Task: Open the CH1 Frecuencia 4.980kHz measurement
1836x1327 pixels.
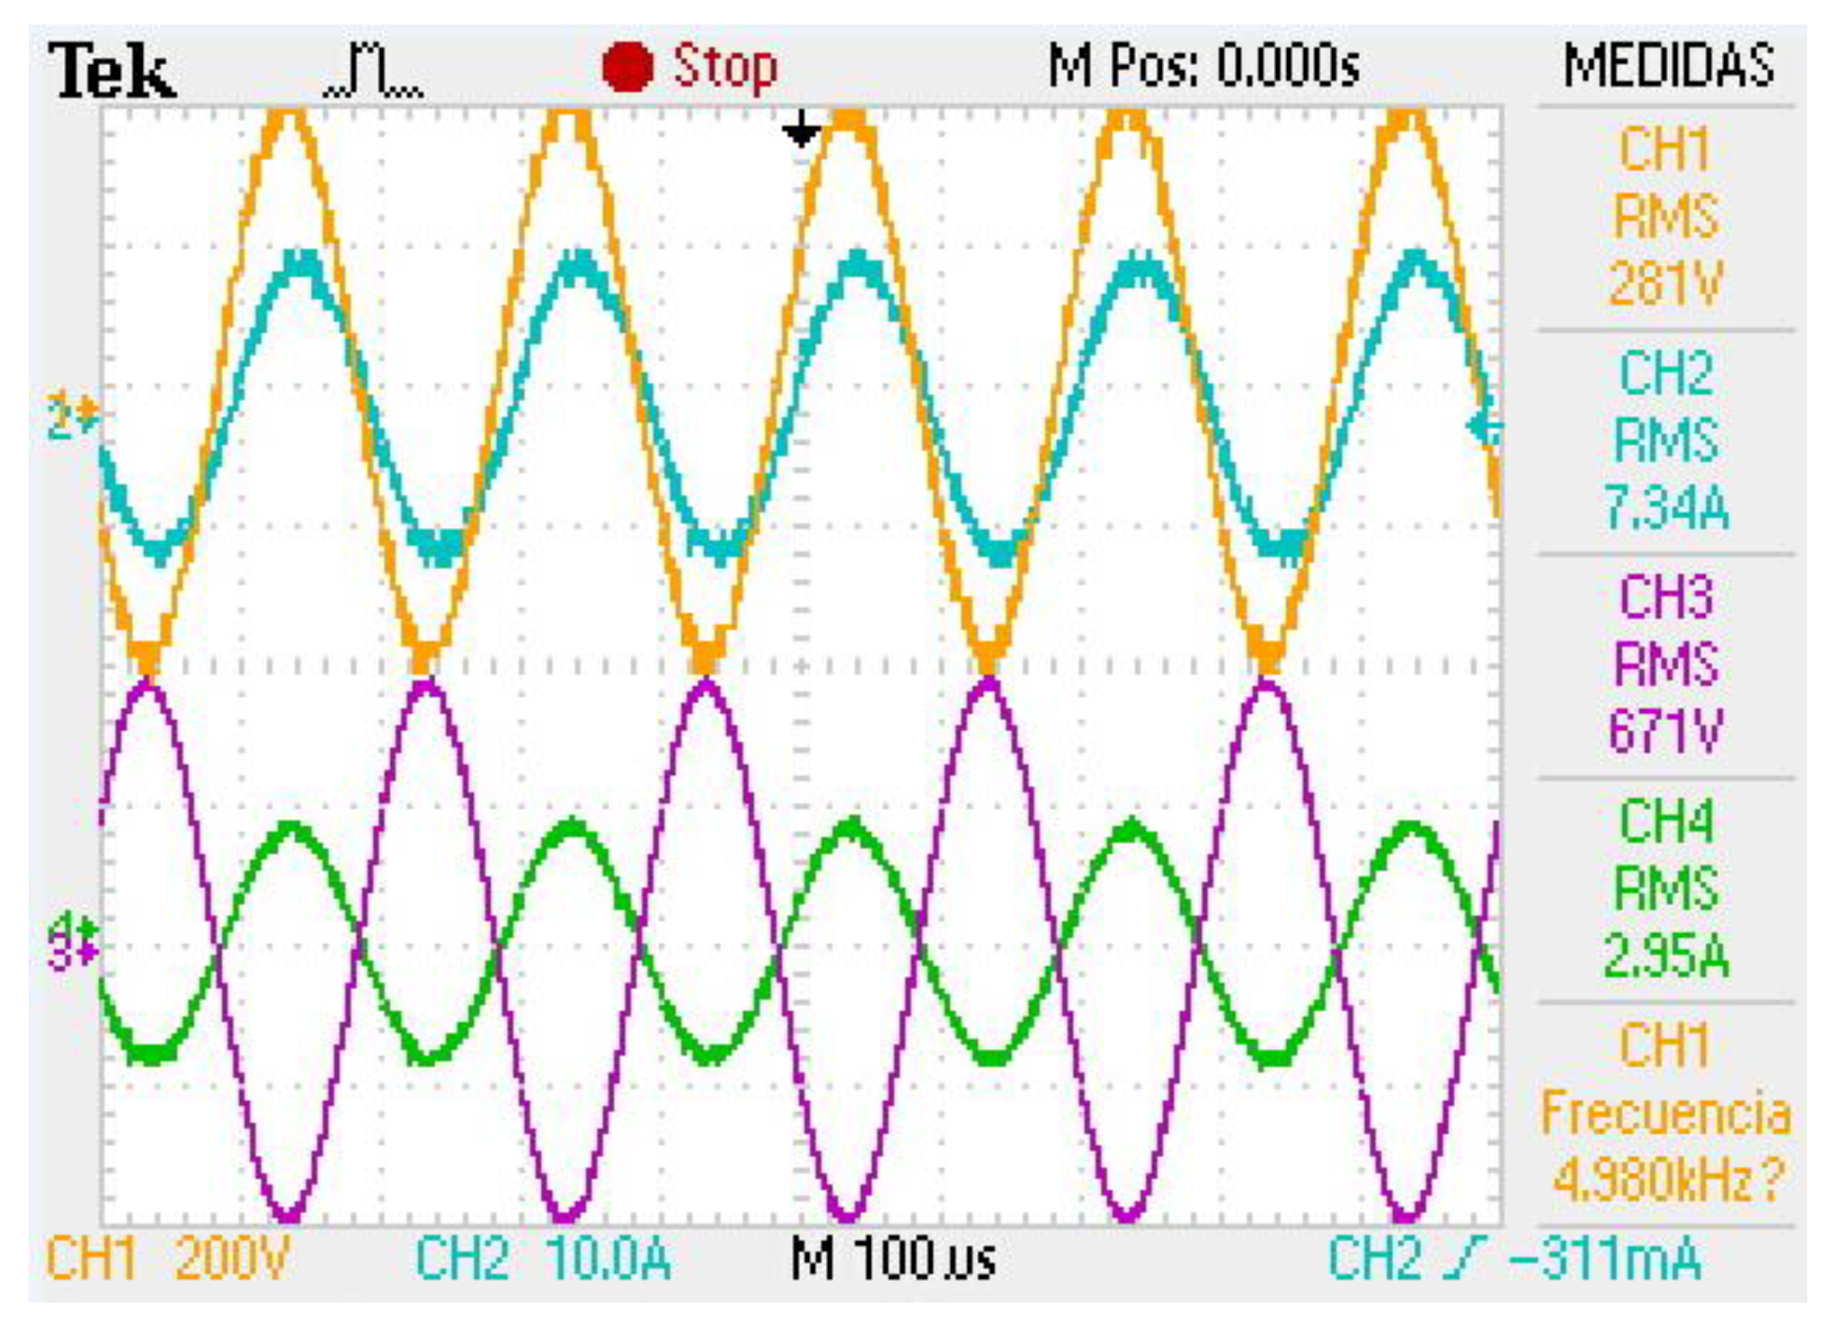Action: (1665, 1114)
